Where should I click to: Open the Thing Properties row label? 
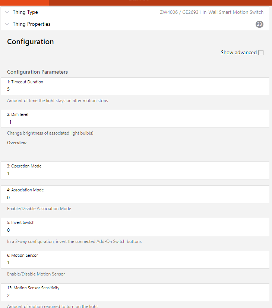click(31, 24)
